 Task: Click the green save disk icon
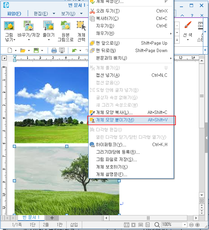click(x=36, y=50)
